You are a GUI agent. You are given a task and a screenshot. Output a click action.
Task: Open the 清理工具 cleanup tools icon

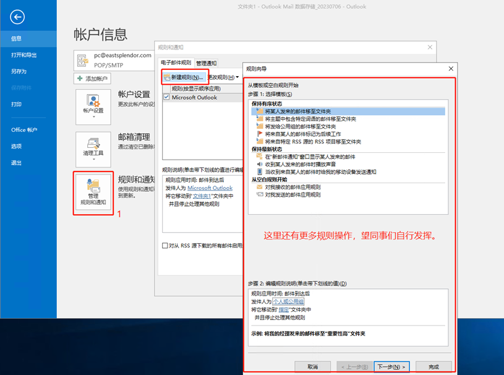(x=93, y=146)
